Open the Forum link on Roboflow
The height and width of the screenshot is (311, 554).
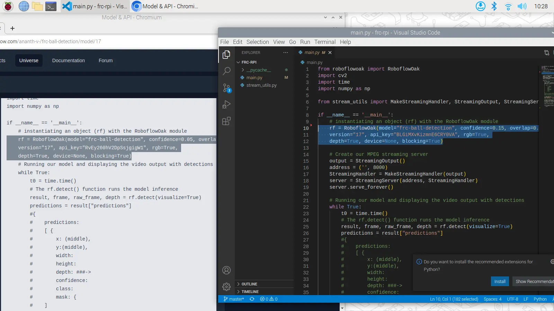point(106,60)
